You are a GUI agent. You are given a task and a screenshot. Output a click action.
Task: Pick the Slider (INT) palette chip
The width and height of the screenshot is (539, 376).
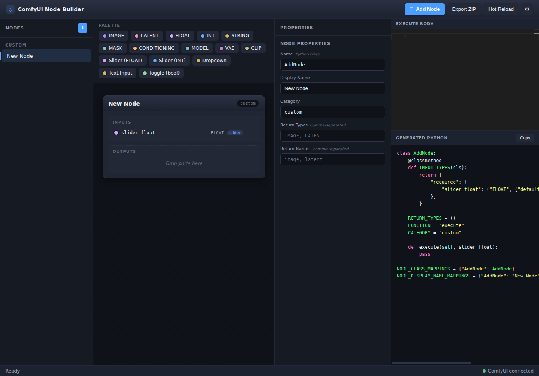(x=169, y=61)
